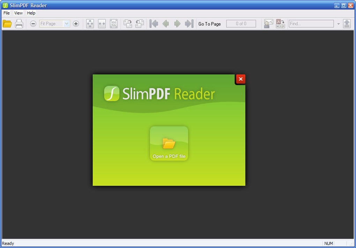Open the Help menu
This screenshot has height=248, width=356.
pyautogui.click(x=31, y=13)
